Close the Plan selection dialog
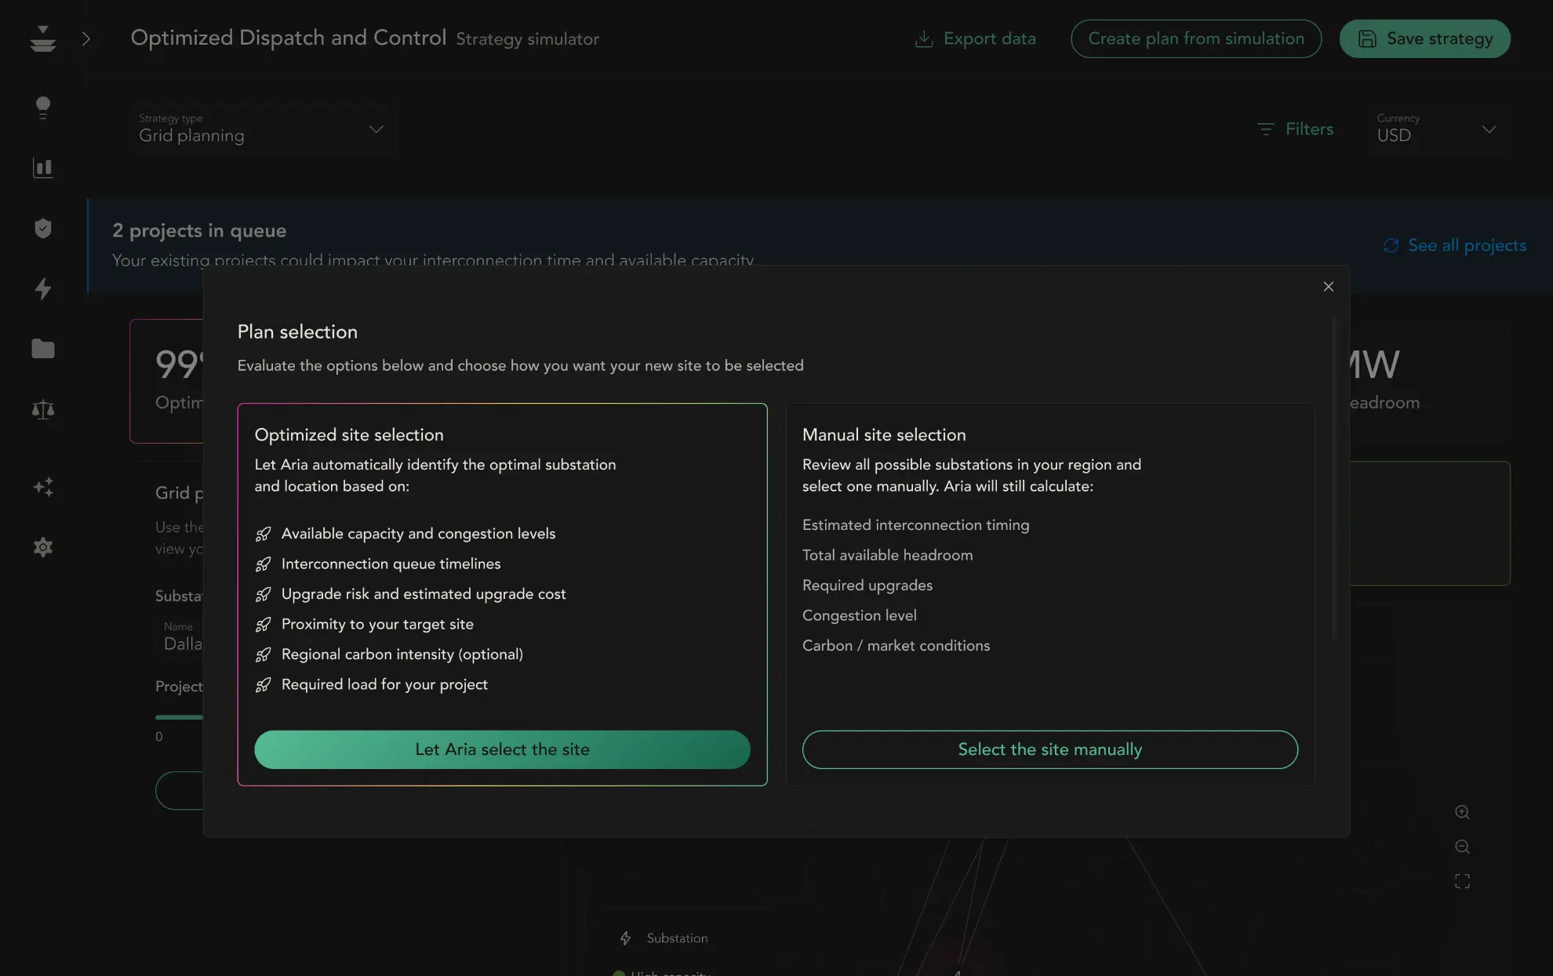 [x=1328, y=287]
